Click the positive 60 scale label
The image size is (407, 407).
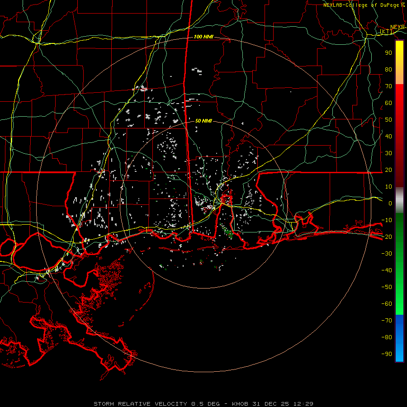coord(388,103)
